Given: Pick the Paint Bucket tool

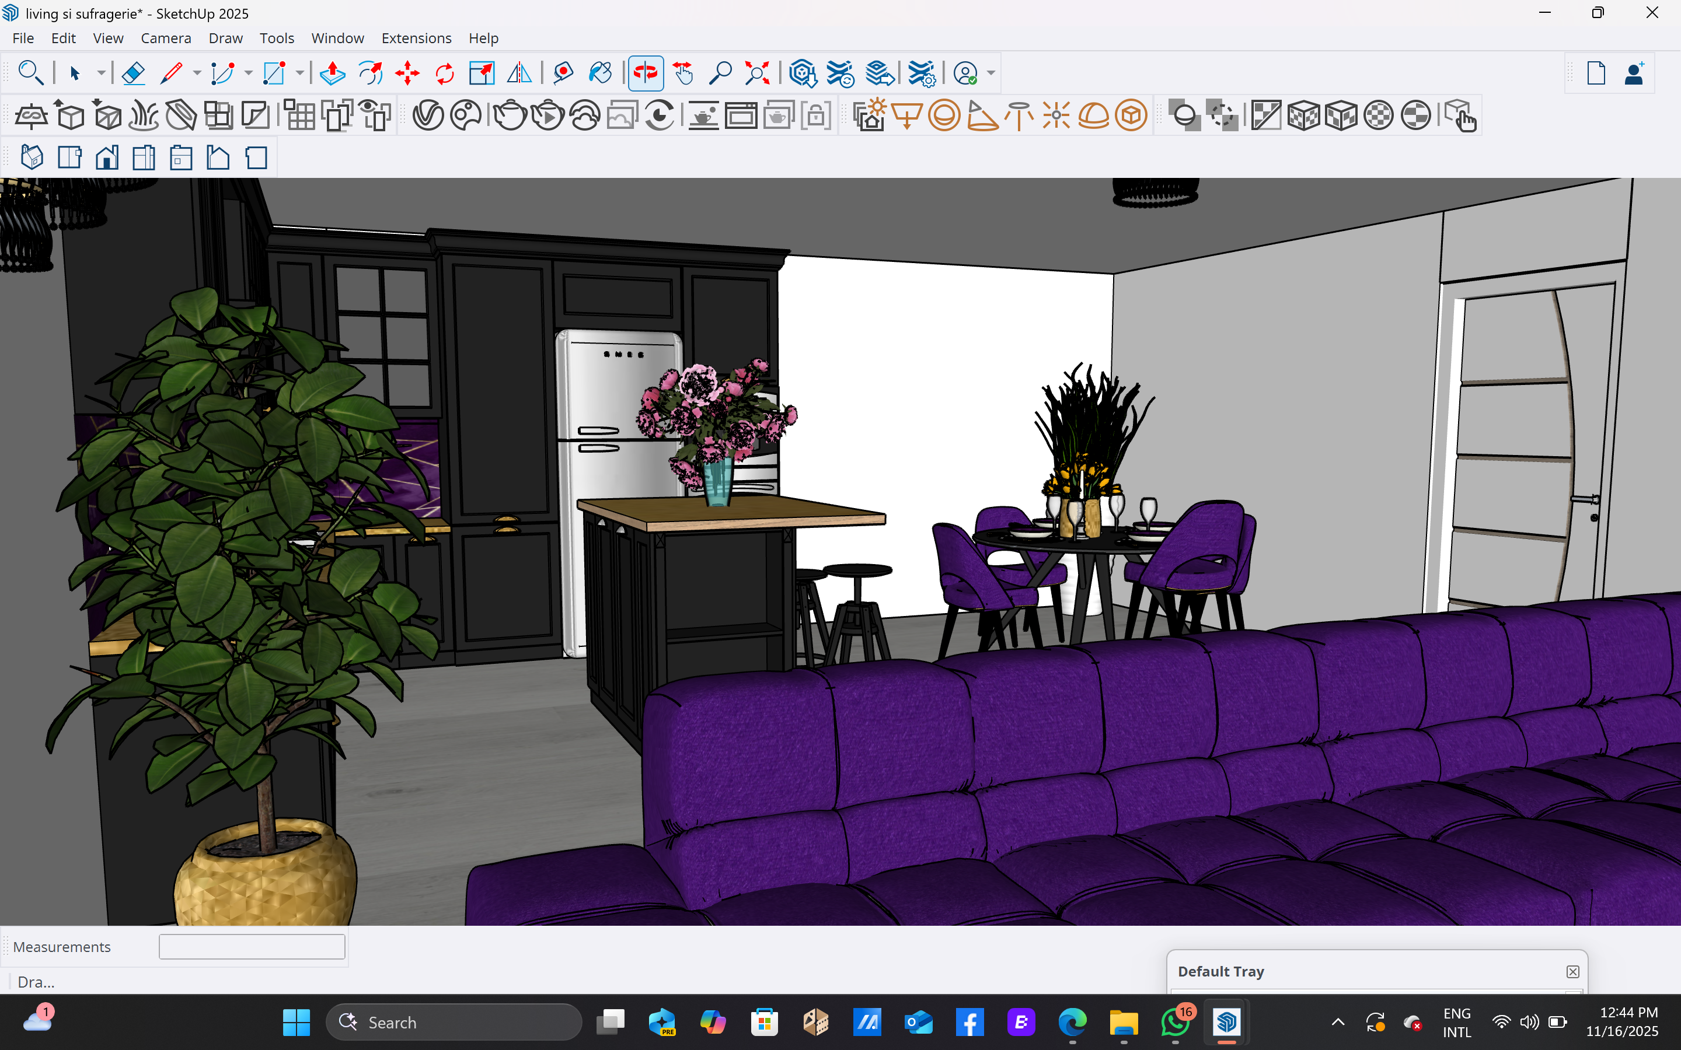Looking at the screenshot, I should click(600, 73).
